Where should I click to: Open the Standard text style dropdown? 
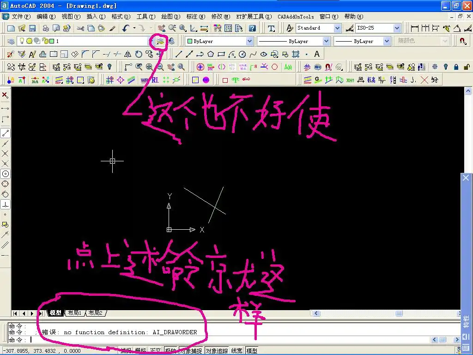point(338,28)
